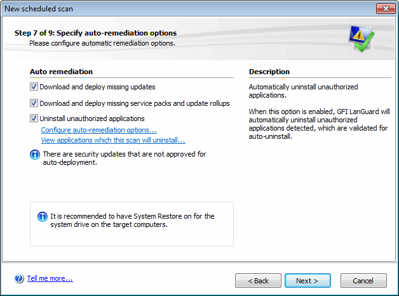This screenshot has height=296, width=399.
Task: Click info icon beside security updates notice
Action: pos(35,155)
